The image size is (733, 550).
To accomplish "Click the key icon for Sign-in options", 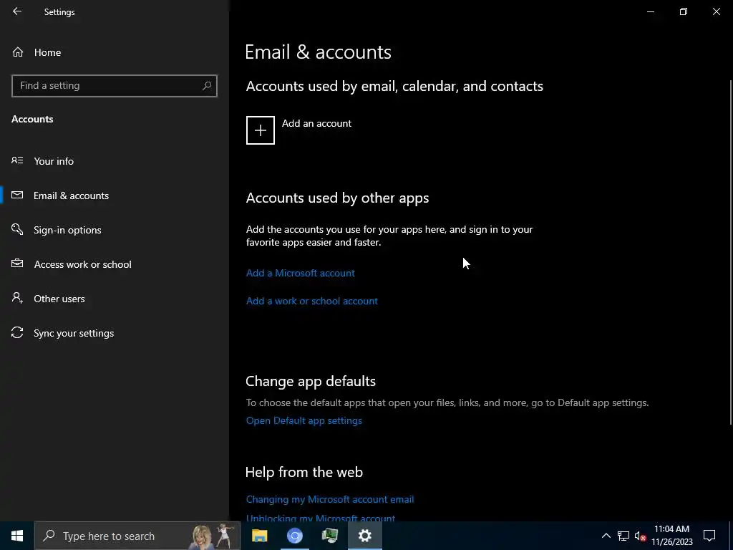I will point(17,229).
